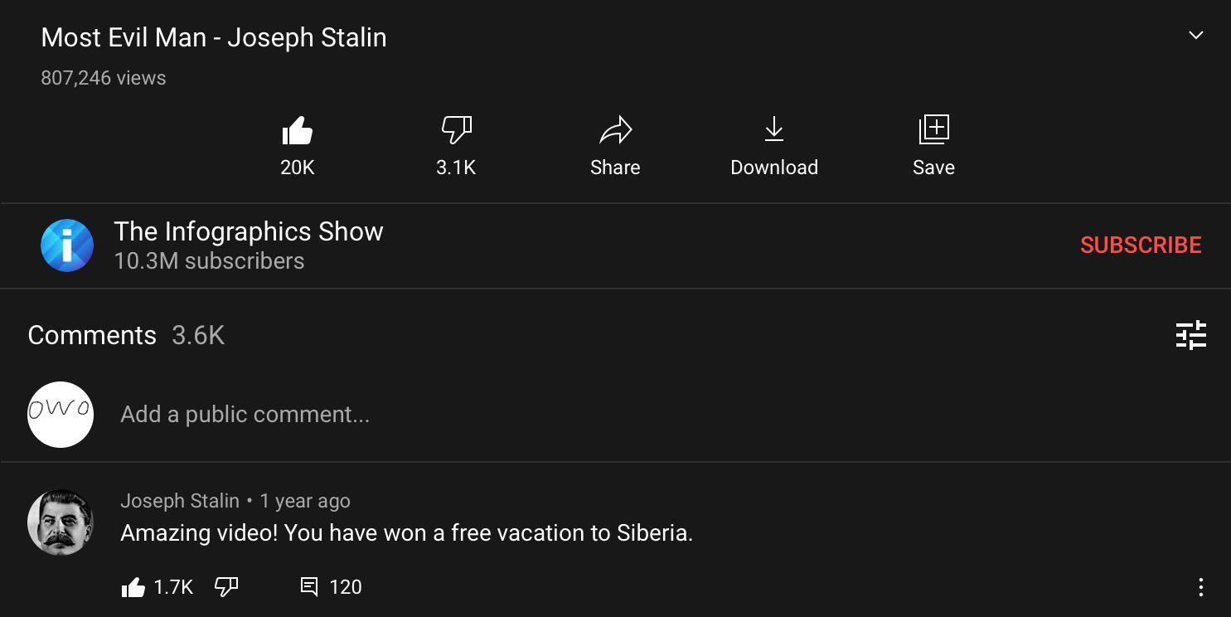
Task: View the 120 replies on the comment
Action: tap(330, 587)
